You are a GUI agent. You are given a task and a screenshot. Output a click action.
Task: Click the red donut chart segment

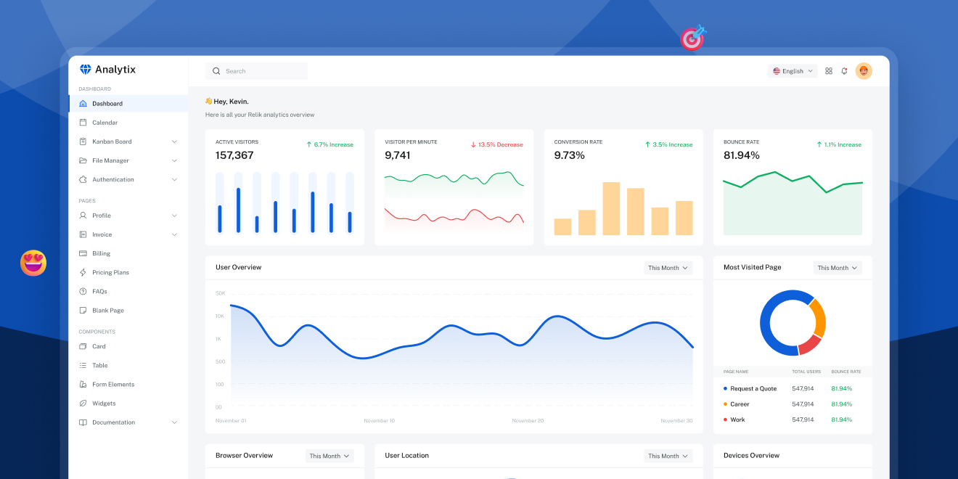click(x=808, y=345)
